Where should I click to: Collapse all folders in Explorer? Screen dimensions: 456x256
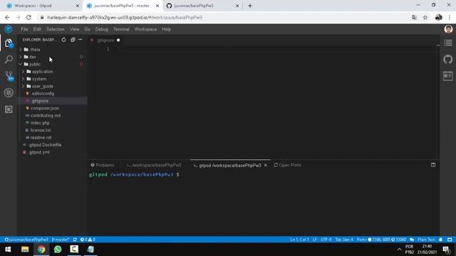pyautogui.click(x=73, y=40)
